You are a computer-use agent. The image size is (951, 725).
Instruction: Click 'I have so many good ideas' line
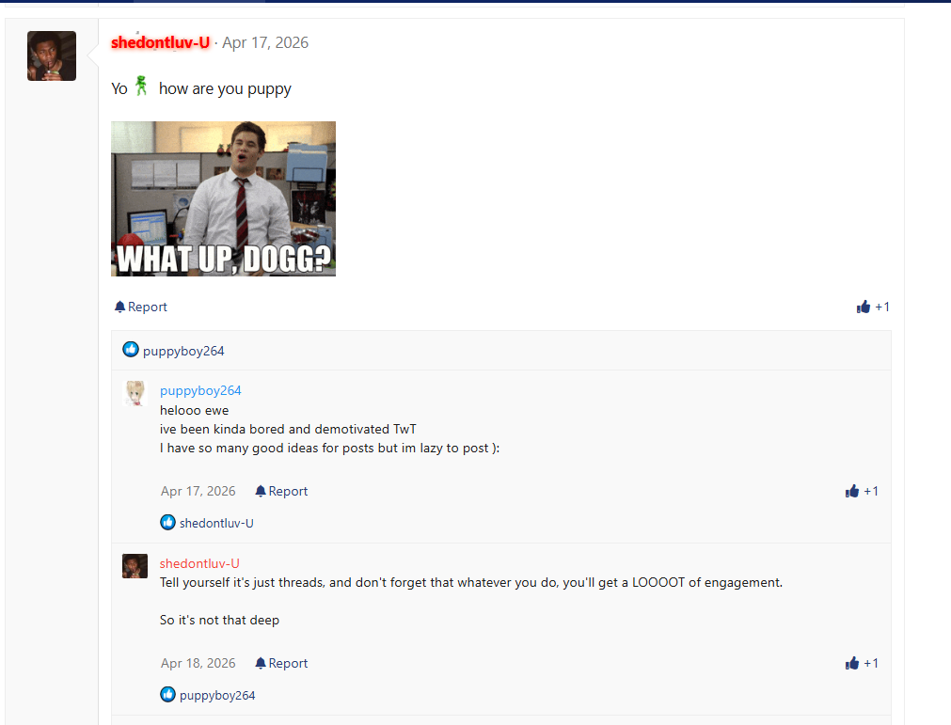[329, 448]
